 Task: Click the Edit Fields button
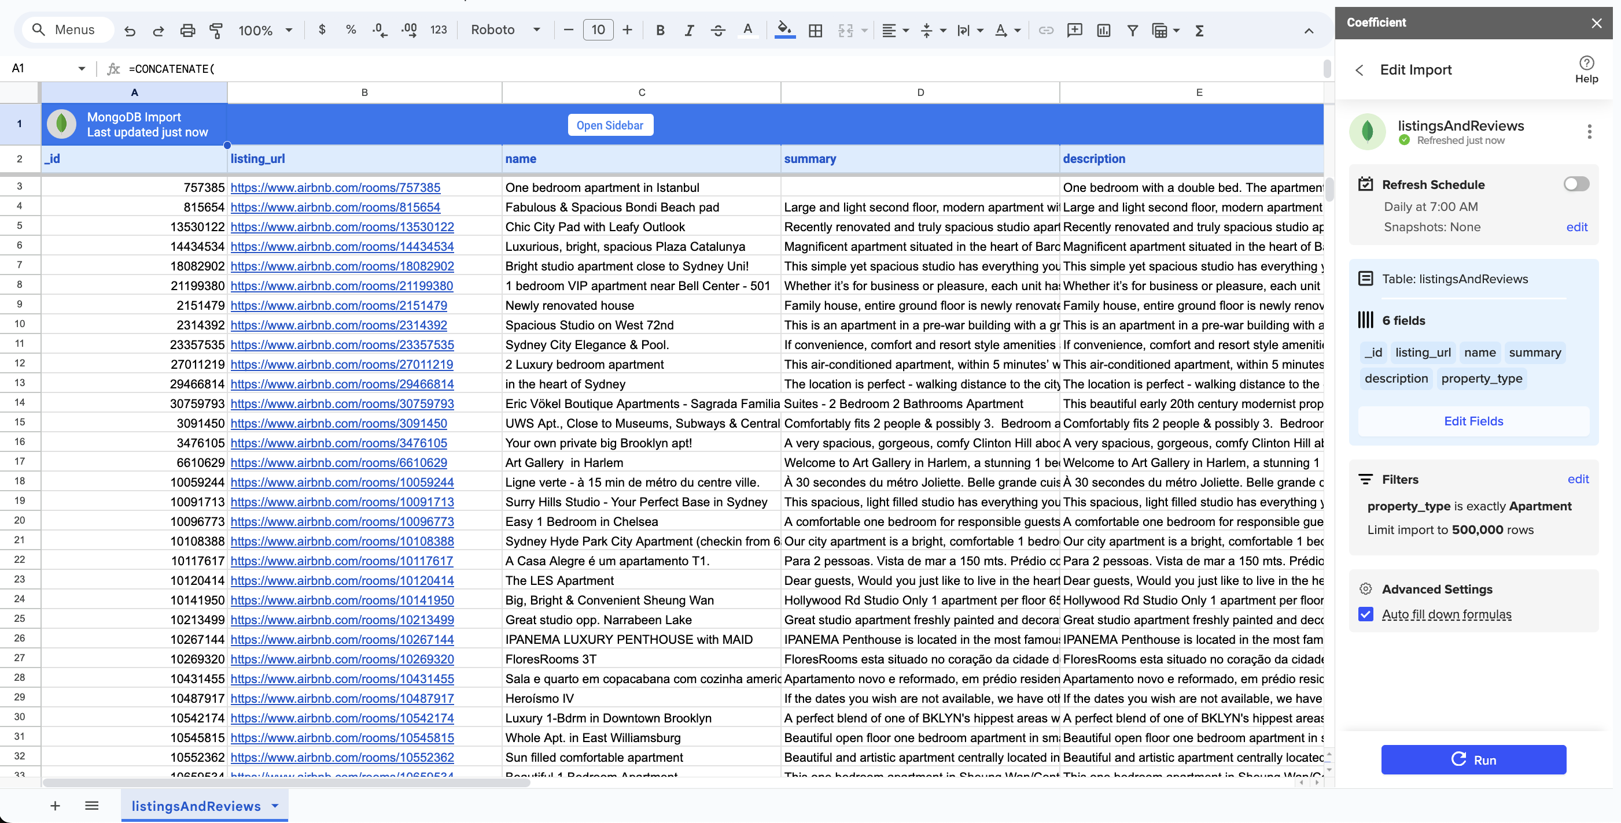tap(1473, 421)
